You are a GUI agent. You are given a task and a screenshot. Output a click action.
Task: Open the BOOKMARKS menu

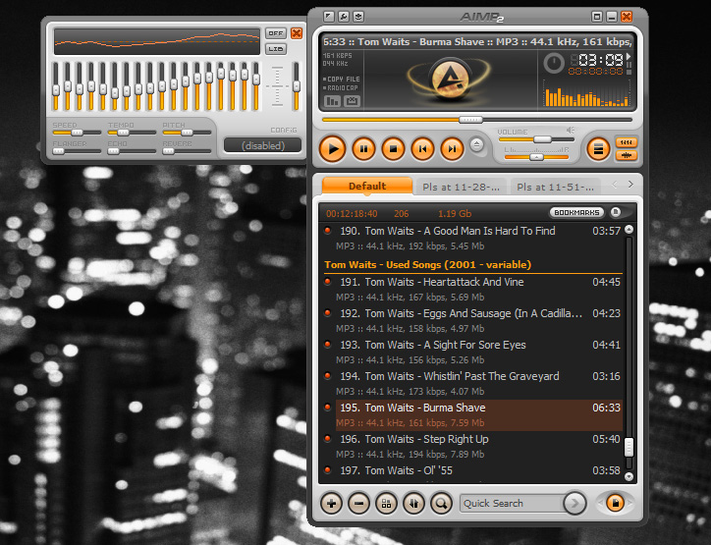pos(576,212)
